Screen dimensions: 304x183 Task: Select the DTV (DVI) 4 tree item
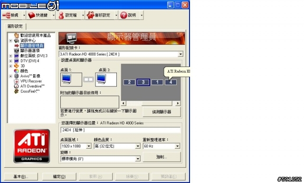[x=29, y=61]
